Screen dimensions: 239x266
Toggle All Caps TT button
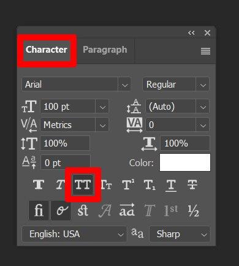click(x=83, y=185)
